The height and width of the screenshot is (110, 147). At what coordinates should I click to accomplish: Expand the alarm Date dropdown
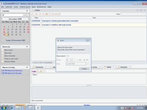(88, 64)
